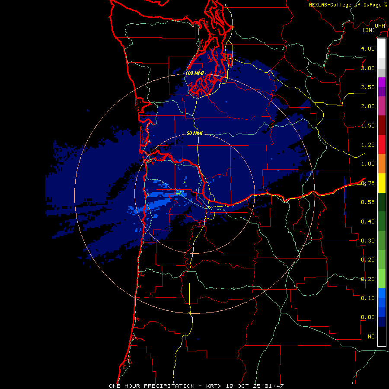Screen dimensions: 389x389
Task: Click the 1.50 legend value
Action: 368,125
